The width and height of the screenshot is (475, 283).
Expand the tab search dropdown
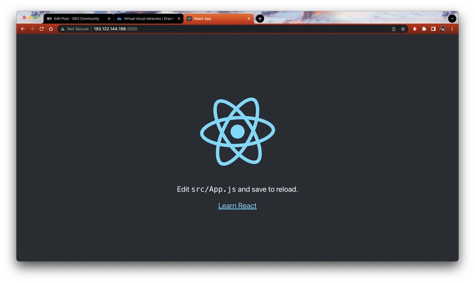click(x=452, y=19)
